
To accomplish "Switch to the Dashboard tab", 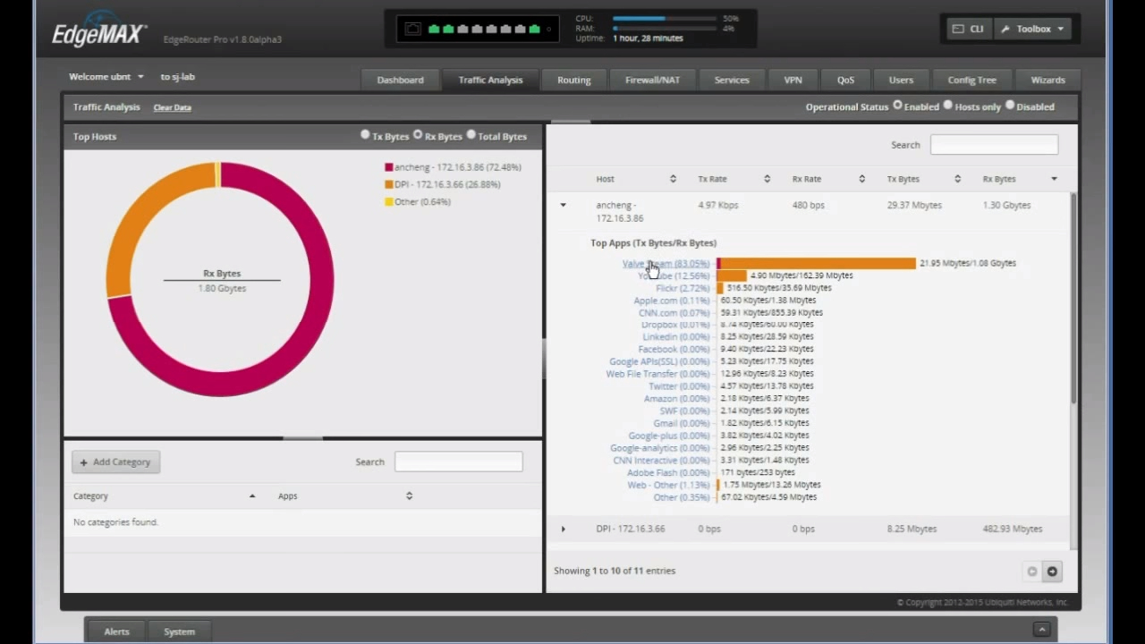I will click(x=400, y=80).
